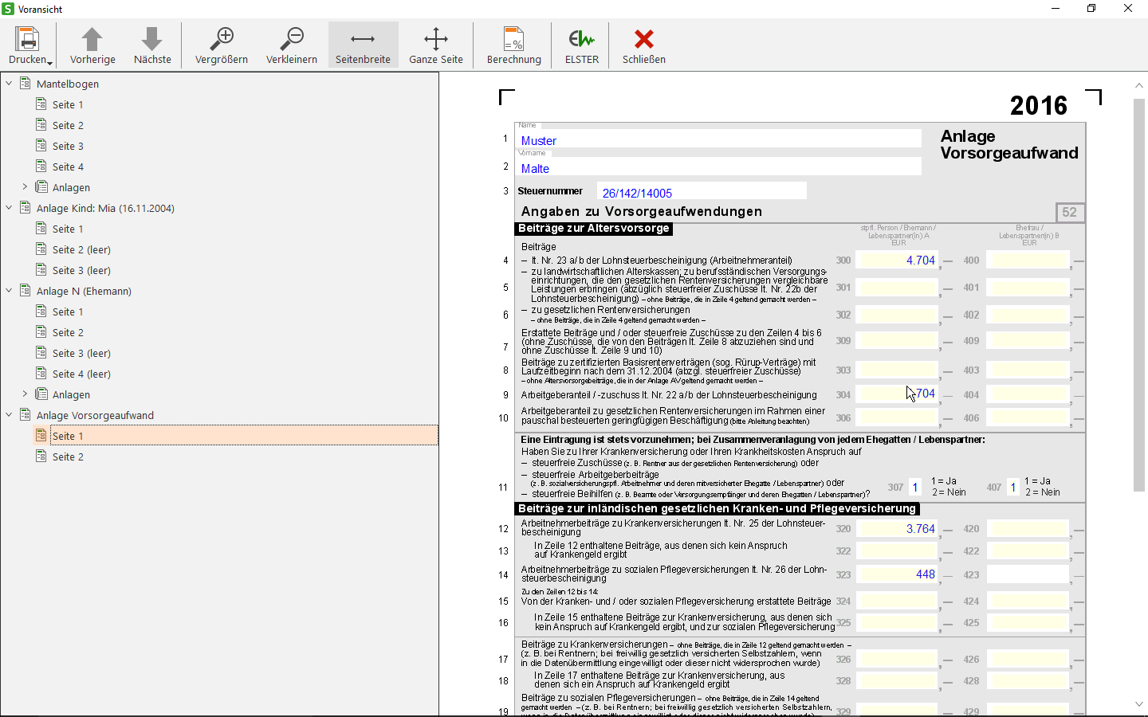Open Anlage Kind Seite 3 (leer)

[81, 270]
